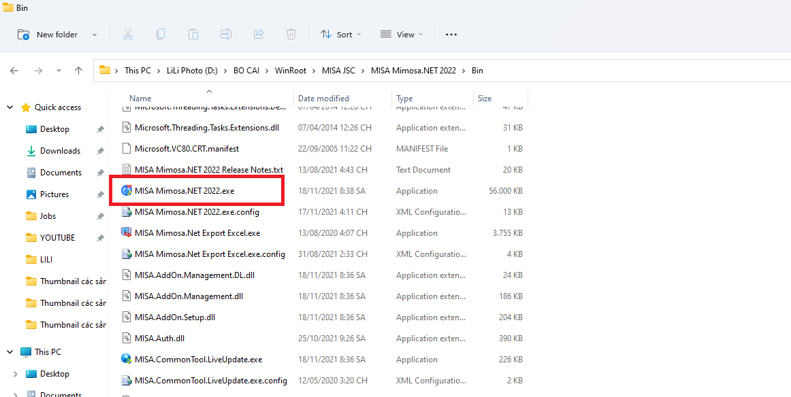Click the MISA.Auth.dll file icon
Viewport: 791px width, 397px height.
126,338
